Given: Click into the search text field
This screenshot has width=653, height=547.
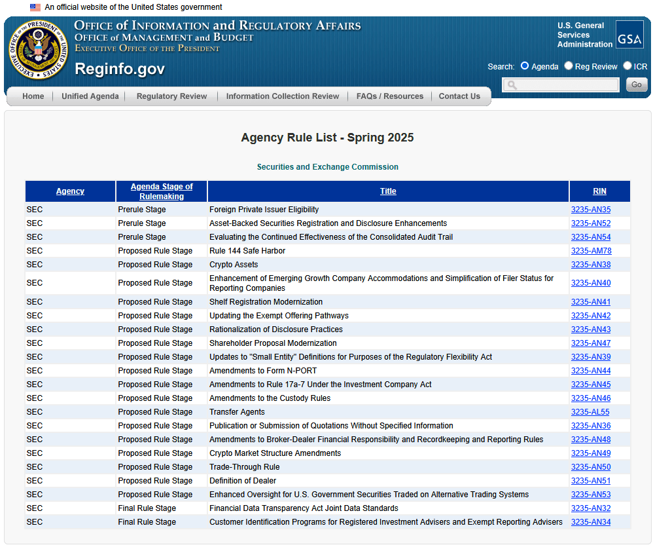Looking at the screenshot, I should (x=561, y=85).
